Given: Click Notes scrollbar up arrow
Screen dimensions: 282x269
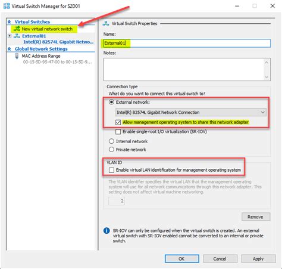Looking at the screenshot, I should click(267, 62).
